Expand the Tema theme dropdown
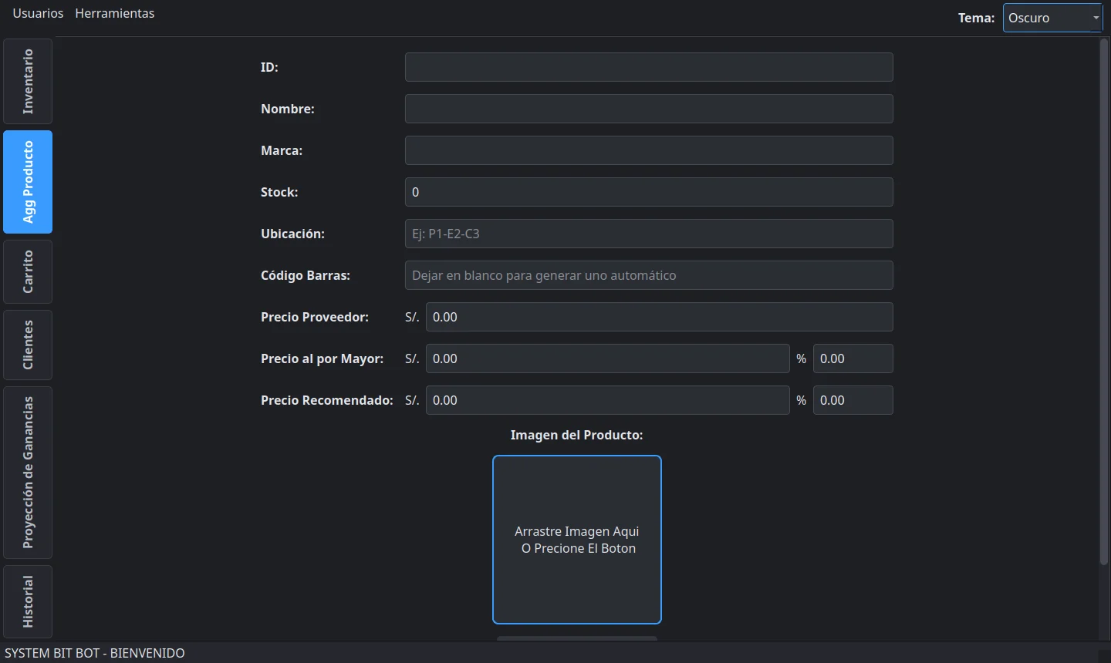1111x663 pixels. [1052, 18]
